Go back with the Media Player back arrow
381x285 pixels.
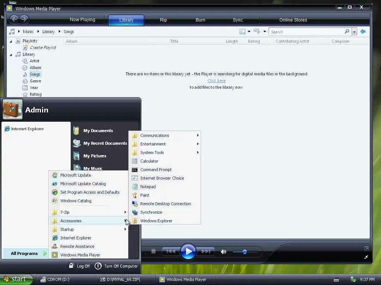tap(14, 19)
